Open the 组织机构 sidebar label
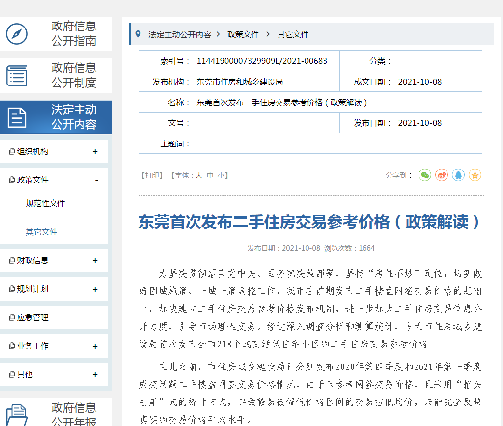This screenshot has width=503, height=426. (32, 151)
